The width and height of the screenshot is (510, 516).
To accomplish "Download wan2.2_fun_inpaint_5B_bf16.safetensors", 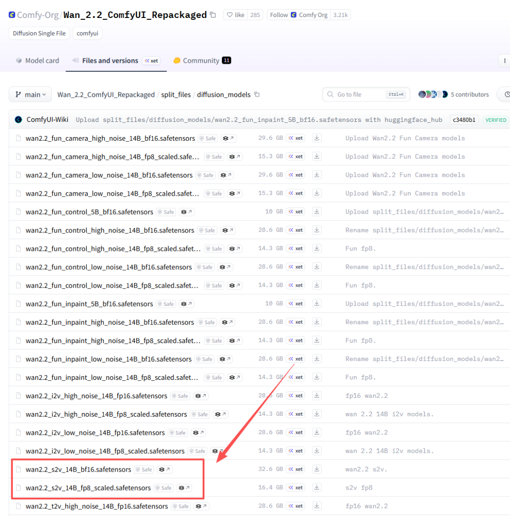I will 317,303.
